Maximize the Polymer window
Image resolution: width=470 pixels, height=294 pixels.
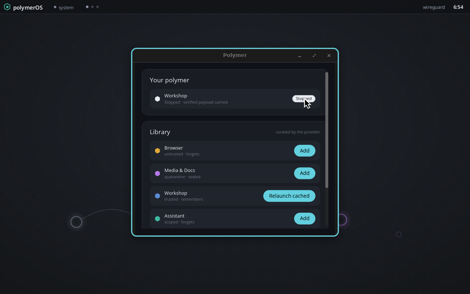point(314,55)
